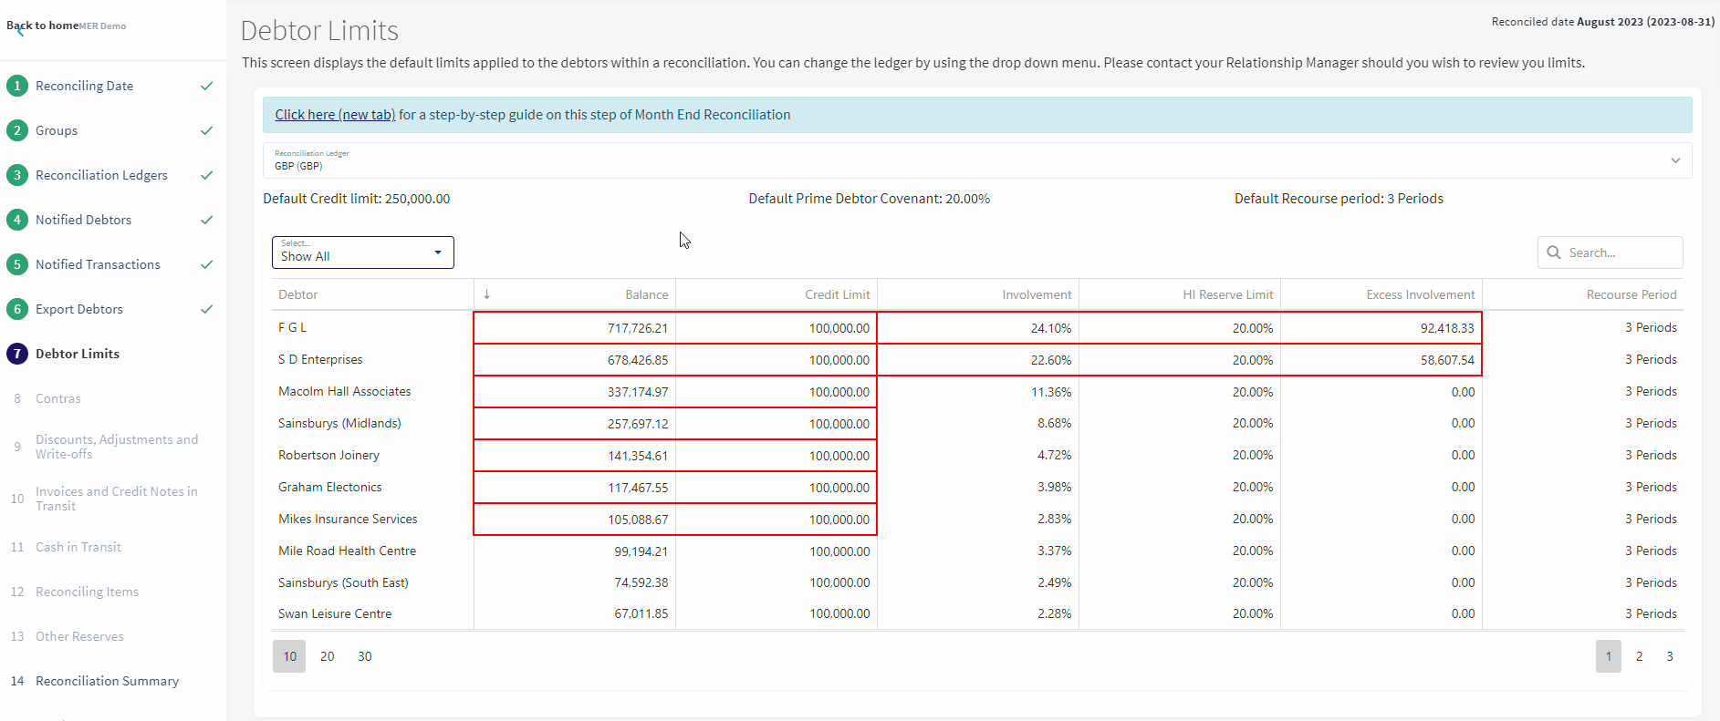Click Back to home link
The width and height of the screenshot is (1720, 721).
pos(42,26)
